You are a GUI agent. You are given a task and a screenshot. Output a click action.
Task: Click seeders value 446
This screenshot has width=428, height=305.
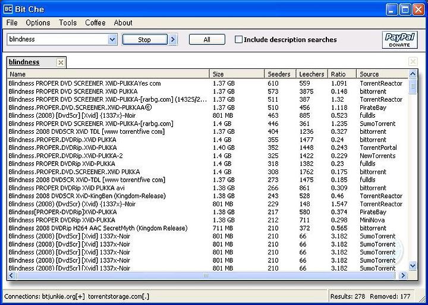click(x=273, y=124)
